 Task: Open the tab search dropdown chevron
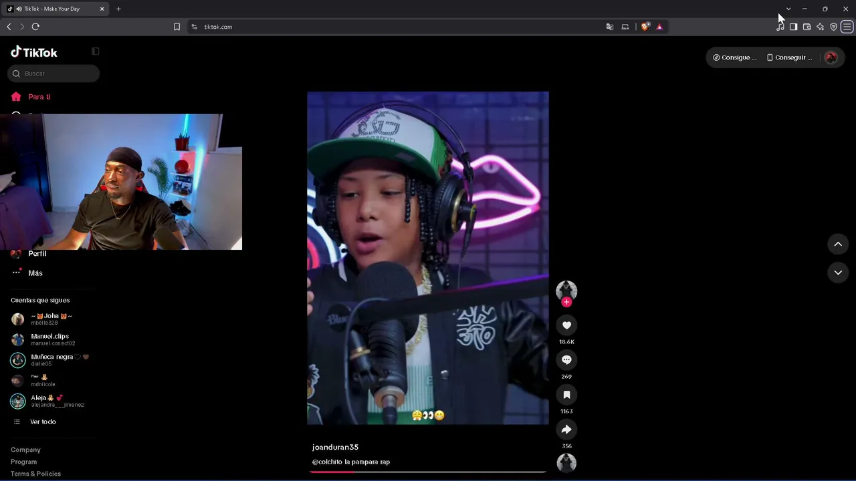click(788, 9)
